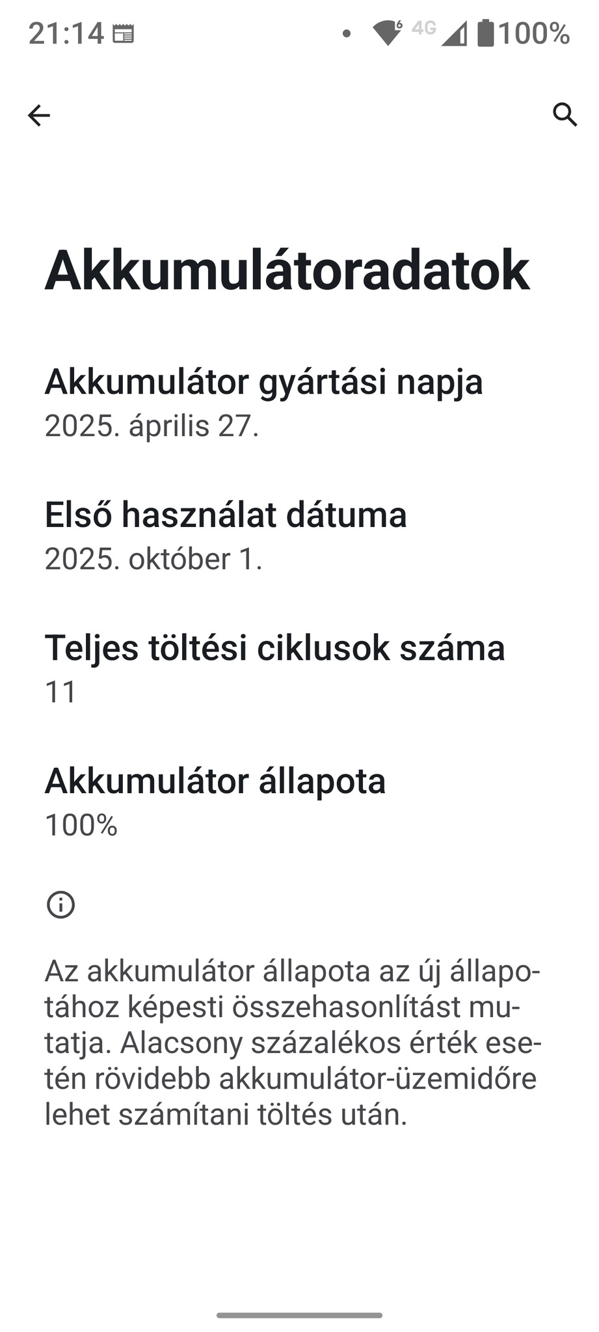Select the Teljes töltési ciklusok száma entry
The height and width of the screenshot is (1332, 599).
(274, 647)
